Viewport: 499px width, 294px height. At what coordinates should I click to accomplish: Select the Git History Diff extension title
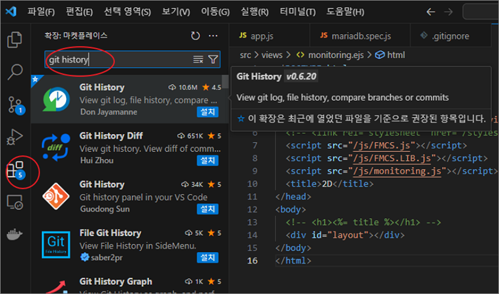click(111, 136)
